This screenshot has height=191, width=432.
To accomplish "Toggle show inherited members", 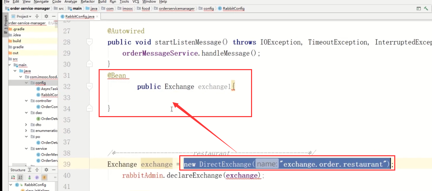I will click(29, 177).
